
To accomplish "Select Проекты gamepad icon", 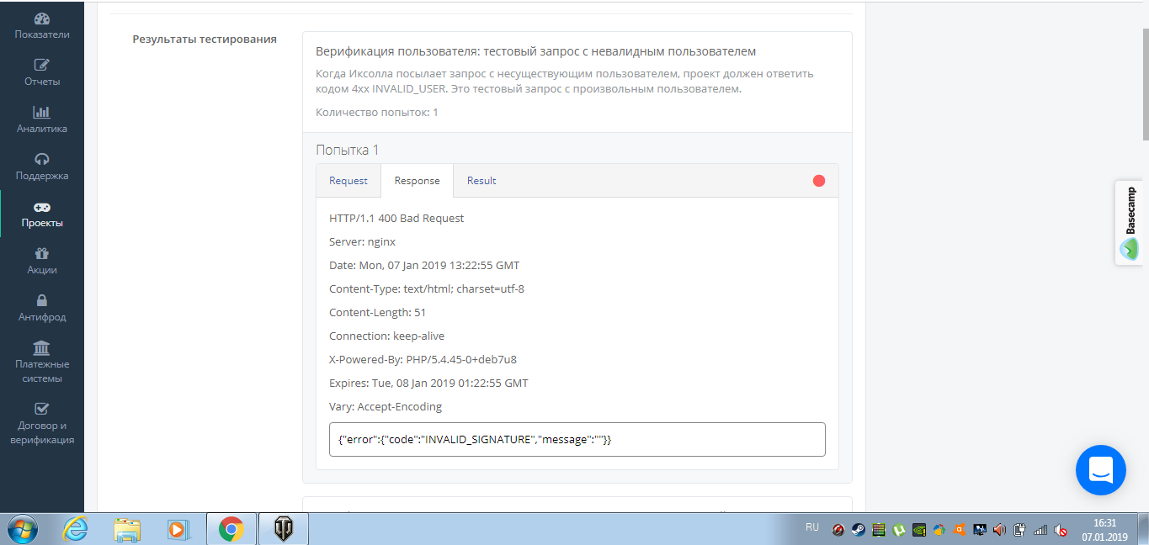I will click(42, 207).
